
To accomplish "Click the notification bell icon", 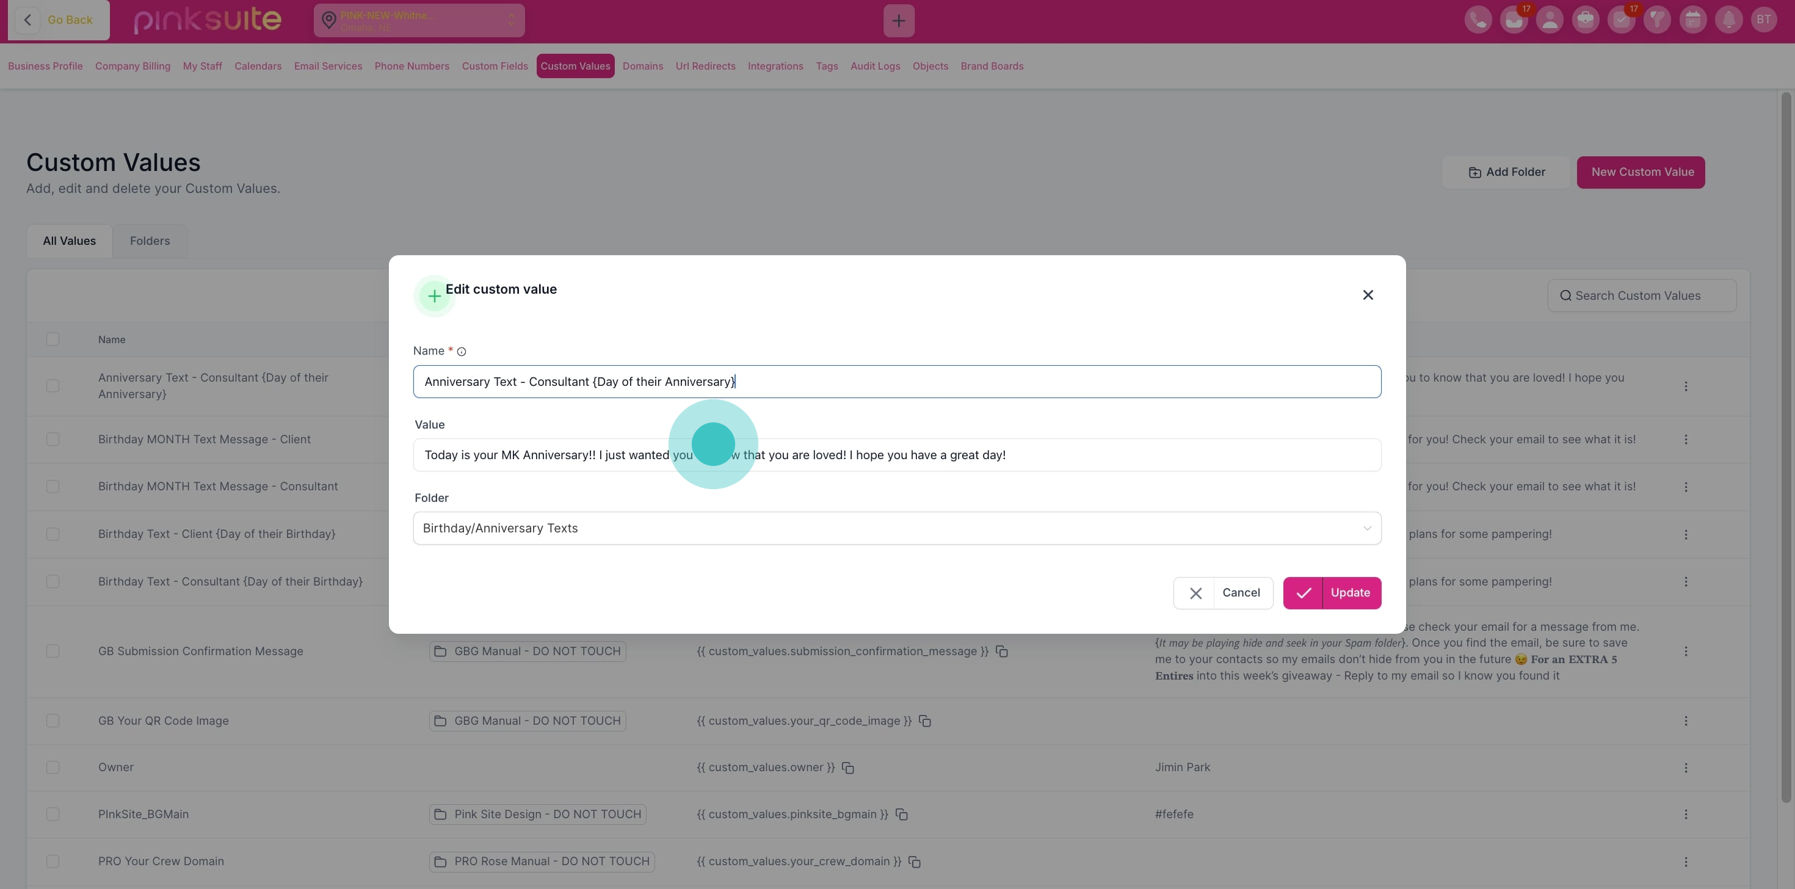I will click(x=1728, y=20).
